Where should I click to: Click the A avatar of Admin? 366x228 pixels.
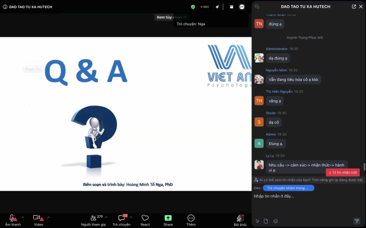click(x=259, y=143)
